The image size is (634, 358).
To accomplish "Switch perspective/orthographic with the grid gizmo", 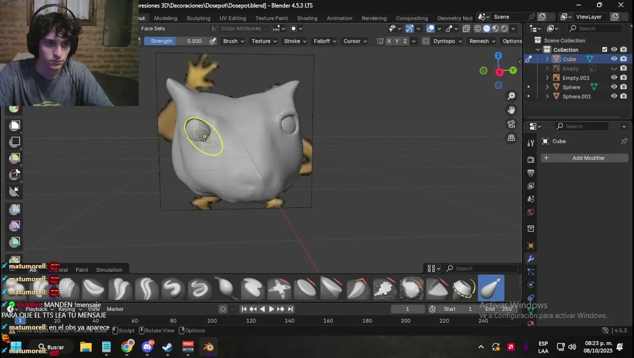I will pos(511,138).
